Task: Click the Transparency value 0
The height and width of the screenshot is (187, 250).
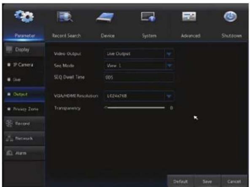Action: (172, 108)
